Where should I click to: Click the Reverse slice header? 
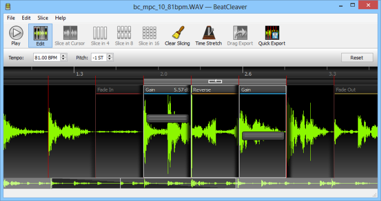[x=215, y=90]
